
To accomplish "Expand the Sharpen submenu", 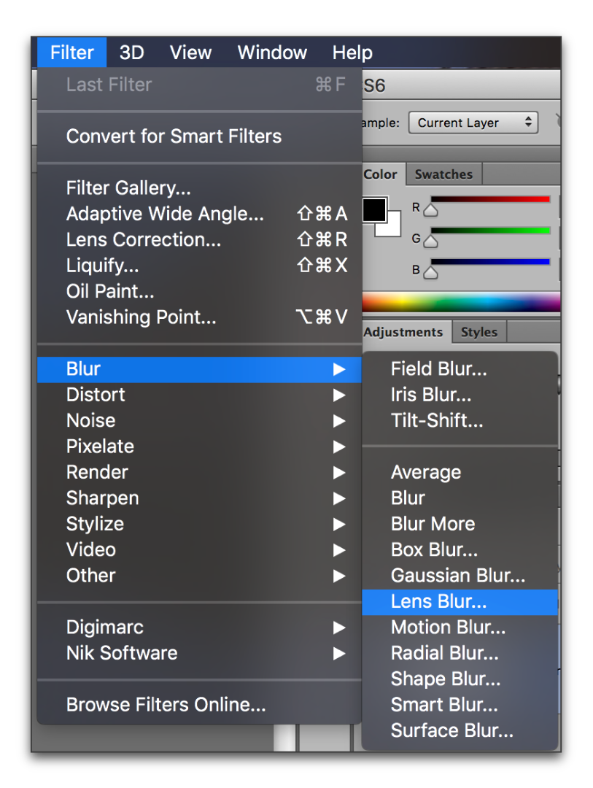I will click(102, 498).
